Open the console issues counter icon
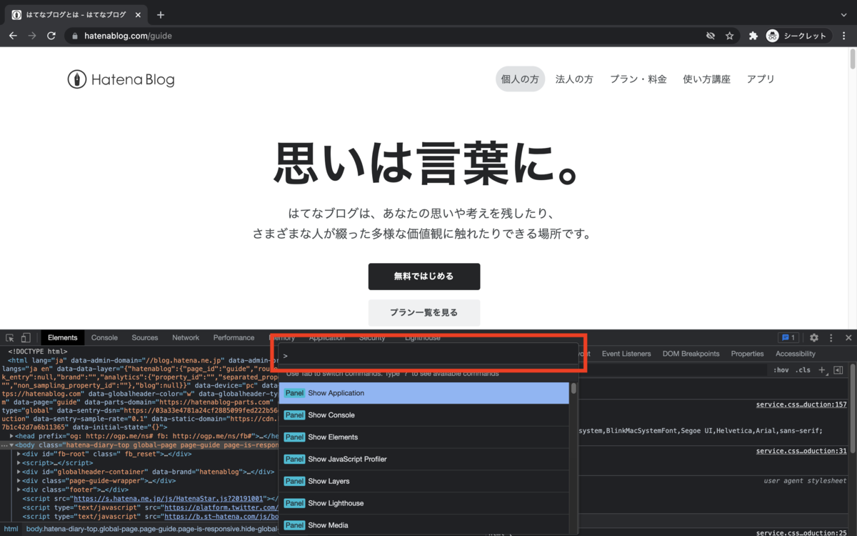Screen dimensions: 857x536 point(788,337)
